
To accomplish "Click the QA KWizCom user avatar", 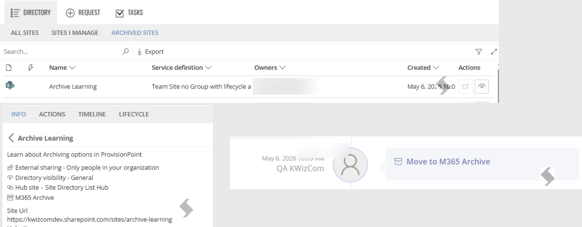I will 350,165.
